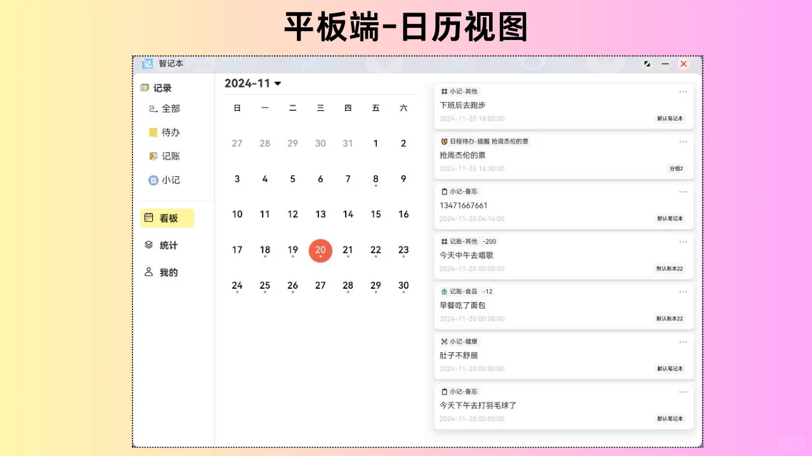Open the 小记-备忘 tag on phone number card
Screen dimensions: 812x456
(x=460, y=191)
